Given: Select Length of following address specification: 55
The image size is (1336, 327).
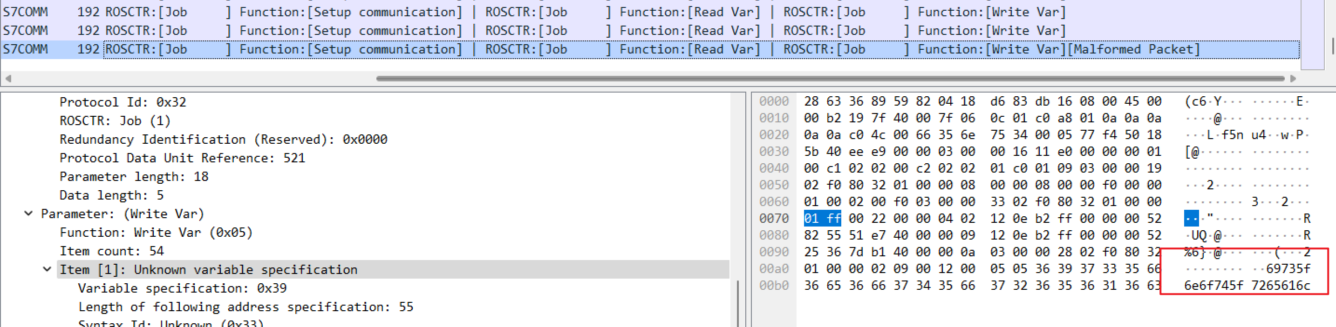Looking at the screenshot, I should click(x=246, y=307).
